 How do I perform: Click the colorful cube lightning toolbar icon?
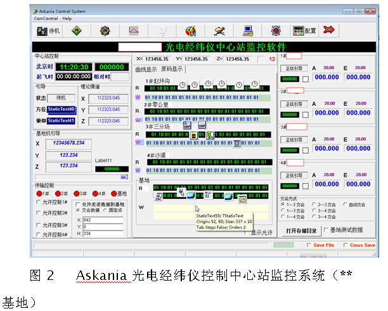(x=190, y=30)
